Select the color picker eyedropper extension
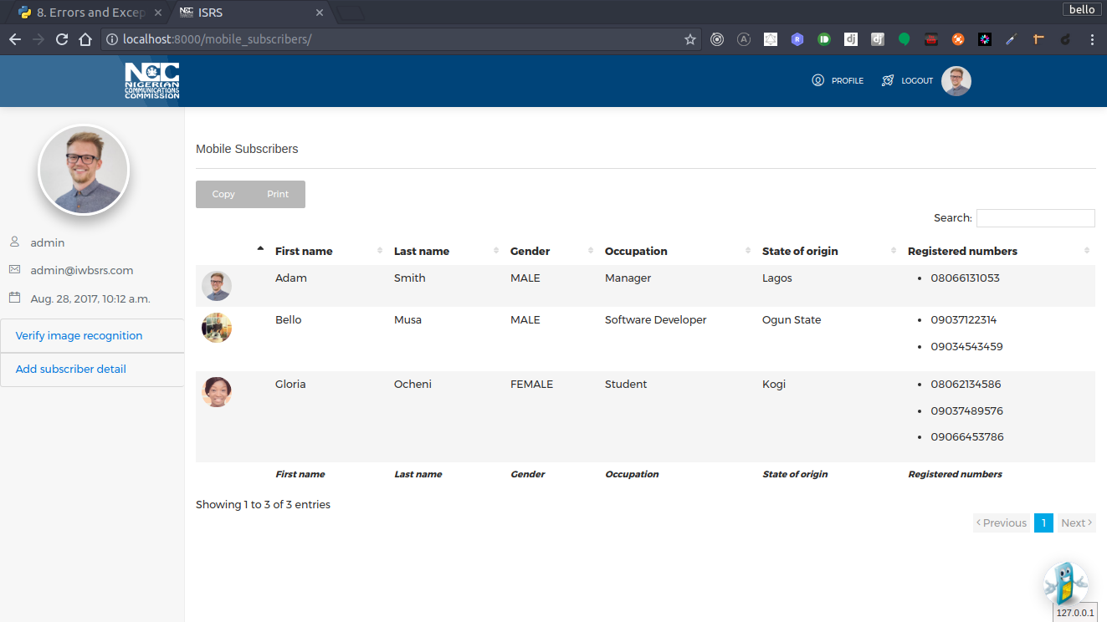Viewport: 1107px width, 622px height. coord(1012,39)
